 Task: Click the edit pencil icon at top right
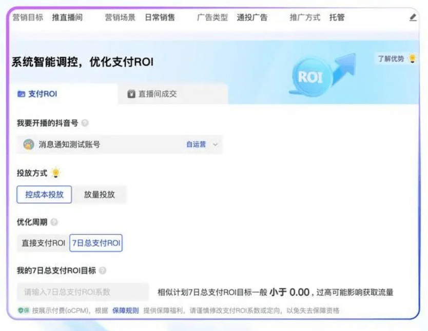(x=414, y=17)
